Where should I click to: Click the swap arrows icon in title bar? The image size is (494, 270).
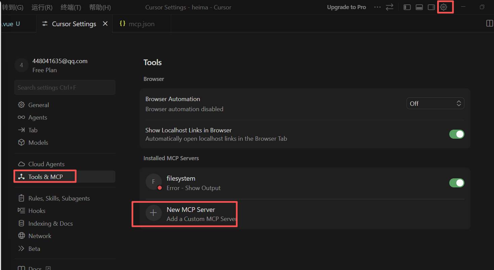(390, 7)
